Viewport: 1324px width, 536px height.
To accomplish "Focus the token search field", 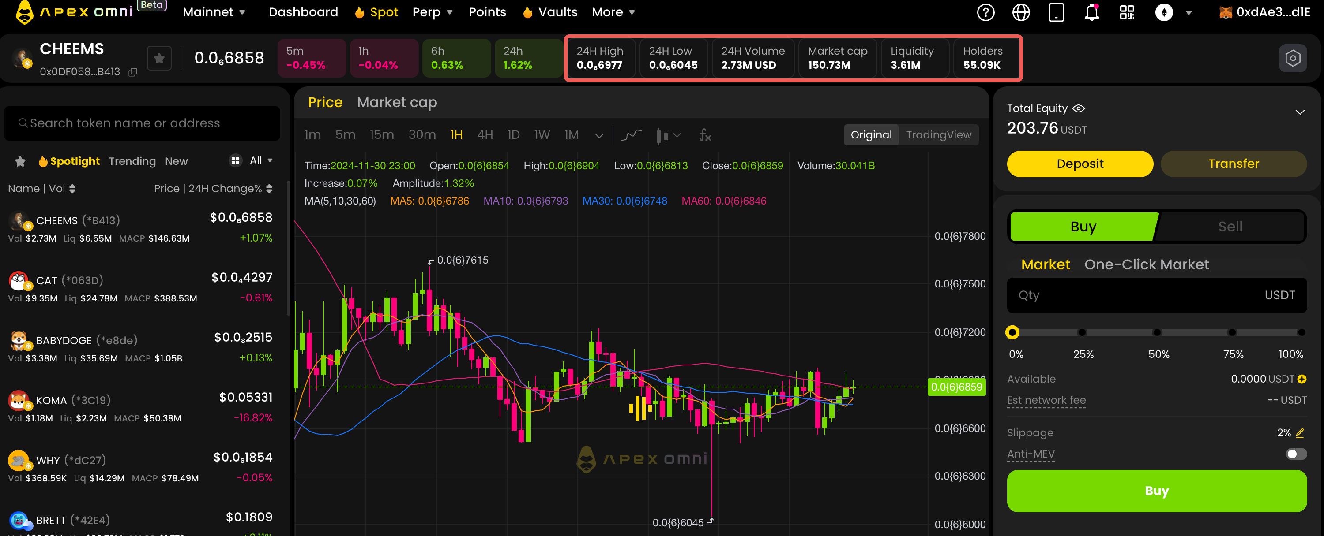I will point(142,123).
